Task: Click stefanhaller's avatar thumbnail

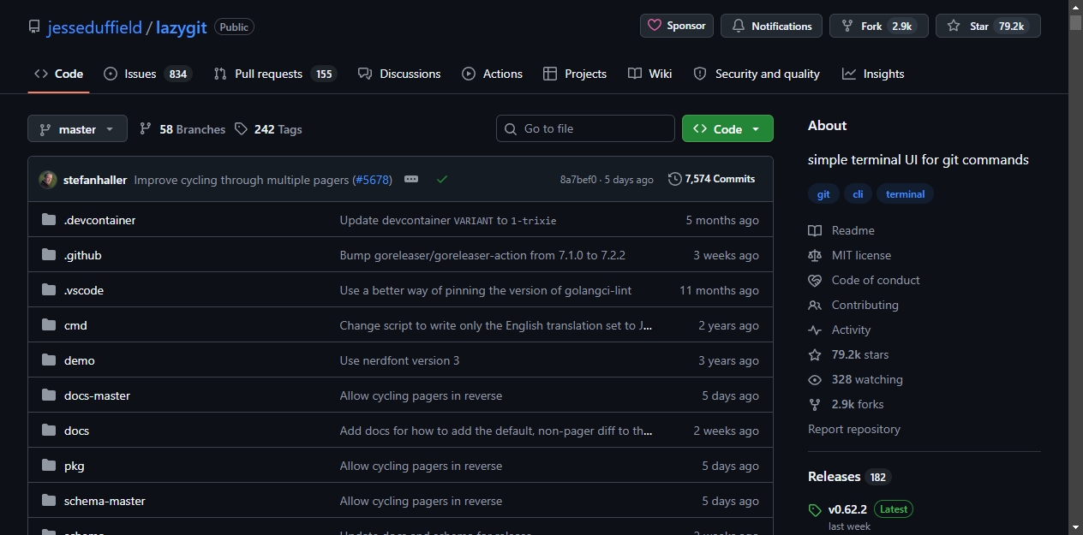Action: 48,180
